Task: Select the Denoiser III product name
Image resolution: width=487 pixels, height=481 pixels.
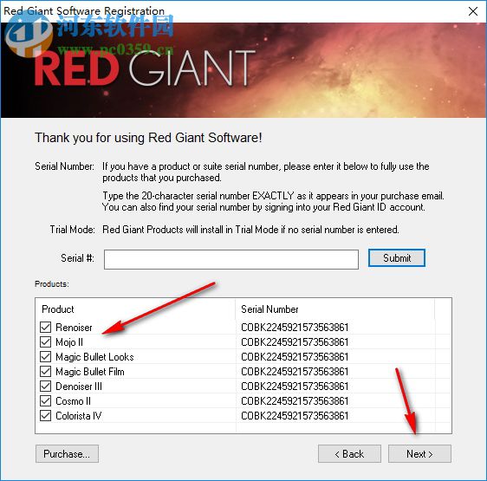Action: 79,387
